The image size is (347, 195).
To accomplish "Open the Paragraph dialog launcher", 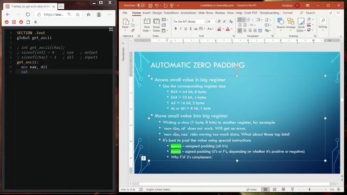I will coord(272,36).
